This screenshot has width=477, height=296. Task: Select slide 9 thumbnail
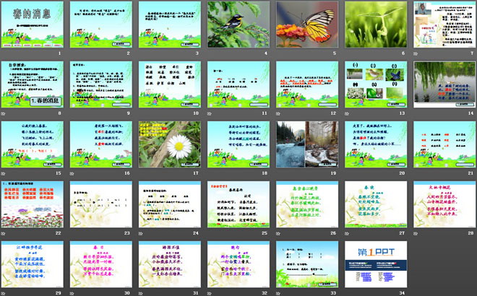pyautogui.click(x=101, y=84)
